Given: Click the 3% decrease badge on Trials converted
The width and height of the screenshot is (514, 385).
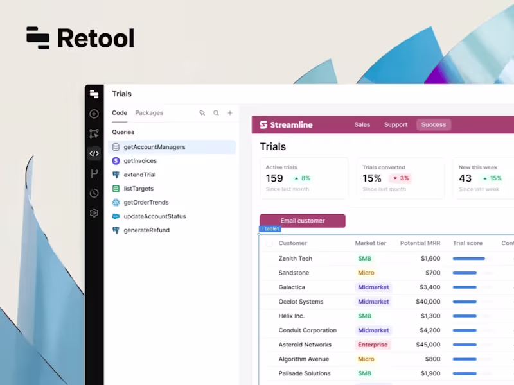Looking at the screenshot, I should tap(400, 178).
